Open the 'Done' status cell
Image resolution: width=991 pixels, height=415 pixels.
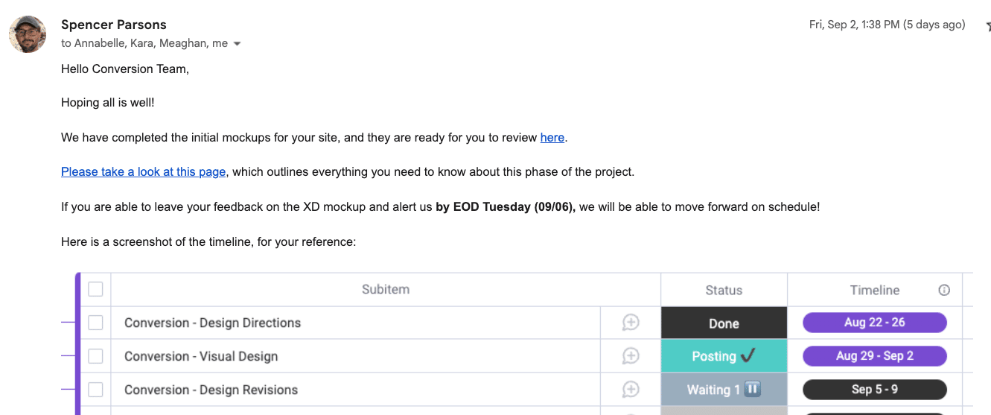pos(724,323)
